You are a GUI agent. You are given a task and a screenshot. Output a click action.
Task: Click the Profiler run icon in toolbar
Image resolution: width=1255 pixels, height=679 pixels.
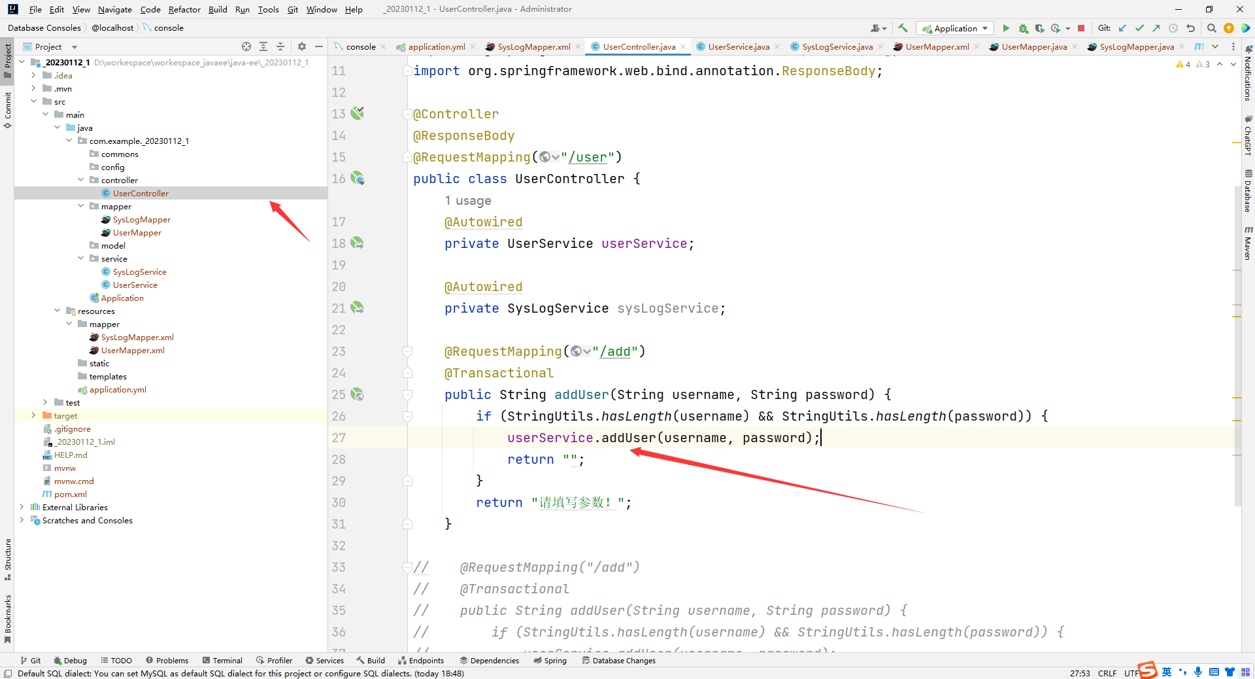[x=1056, y=28]
